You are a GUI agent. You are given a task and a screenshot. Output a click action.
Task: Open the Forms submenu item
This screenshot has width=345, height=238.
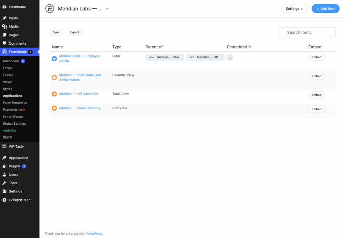tap(7, 68)
